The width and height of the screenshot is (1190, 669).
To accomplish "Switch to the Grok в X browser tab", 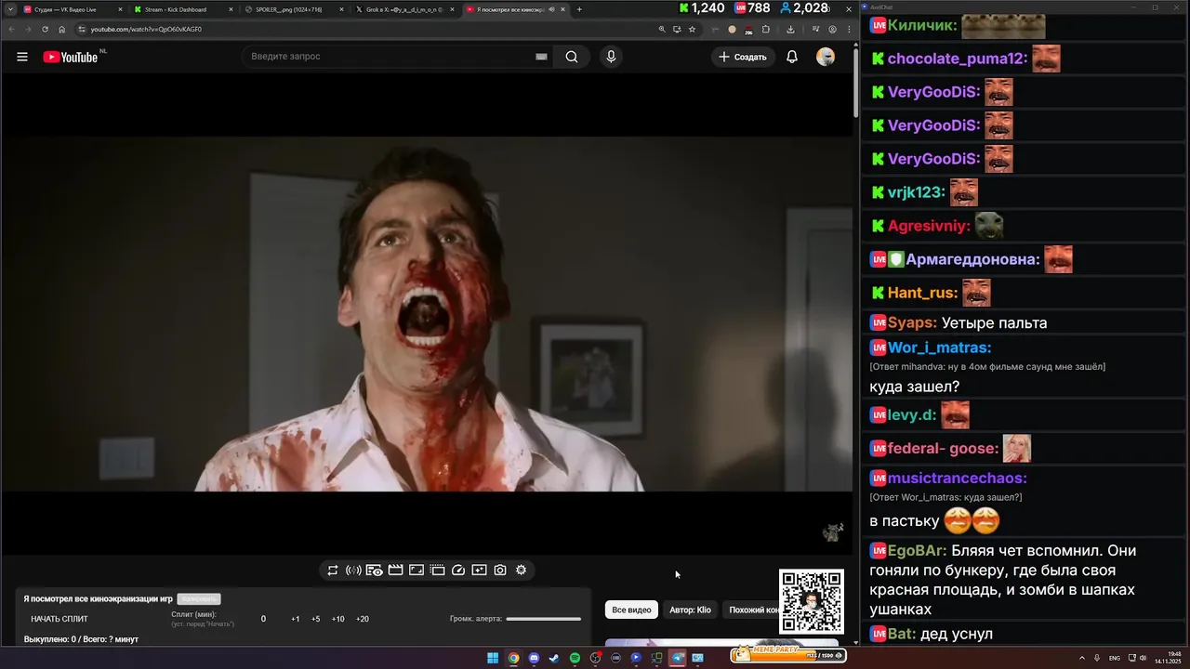I will click(x=404, y=9).
